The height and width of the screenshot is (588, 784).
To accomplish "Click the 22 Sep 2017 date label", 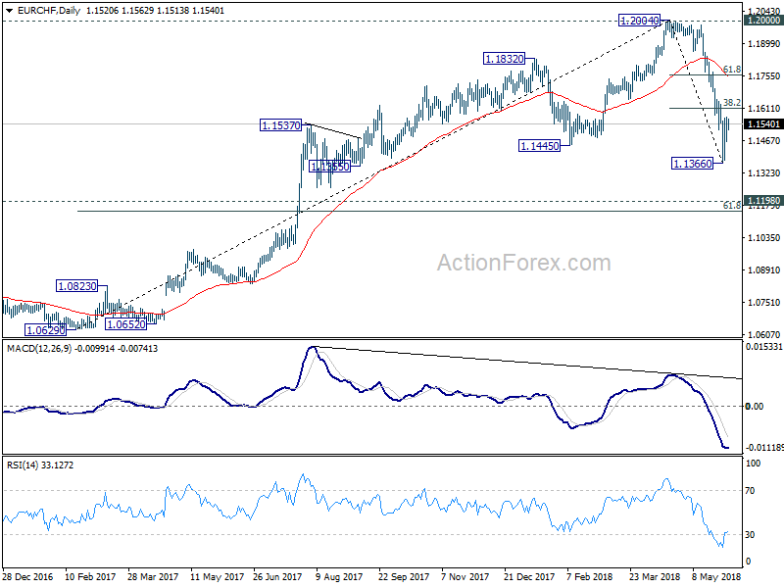I will (404, 576).
